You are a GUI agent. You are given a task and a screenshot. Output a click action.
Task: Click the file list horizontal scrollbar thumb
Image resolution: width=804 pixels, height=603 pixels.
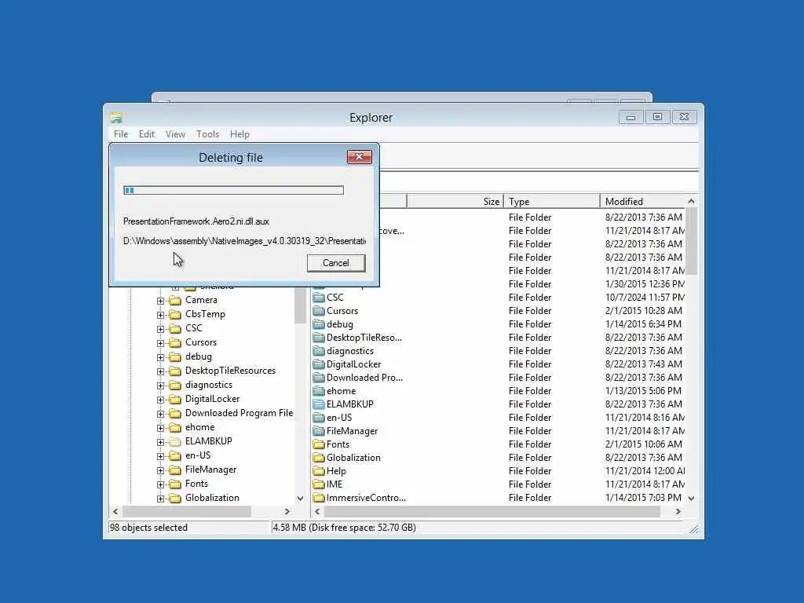[492, 512]
